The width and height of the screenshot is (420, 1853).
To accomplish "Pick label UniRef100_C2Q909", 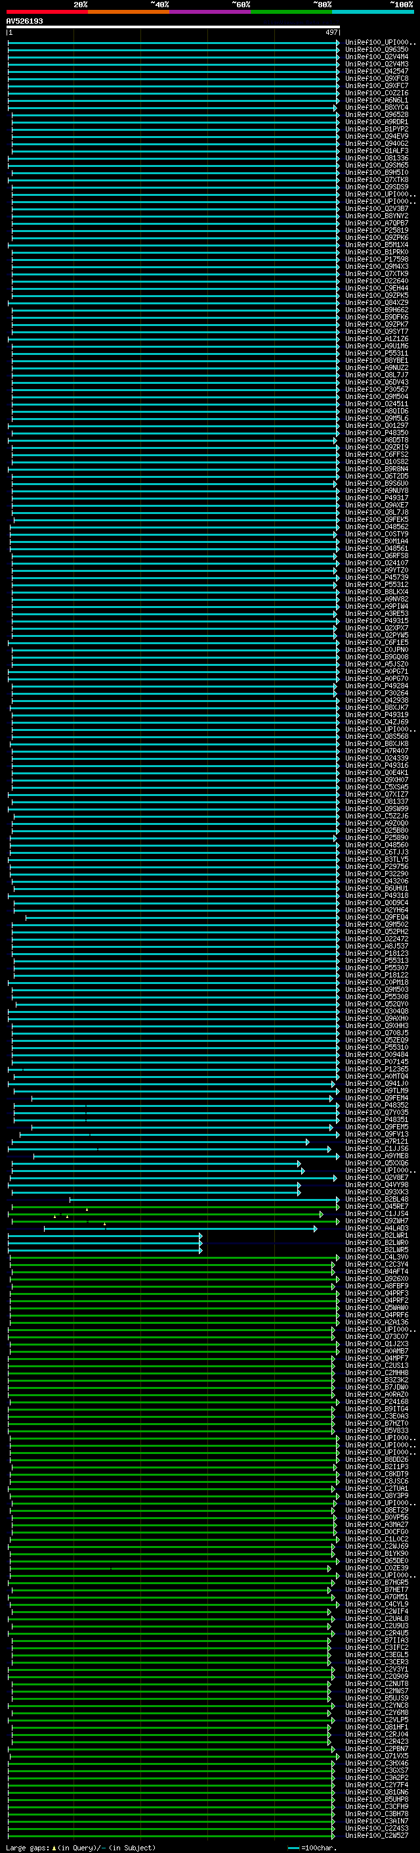I will coord(376,1676).
